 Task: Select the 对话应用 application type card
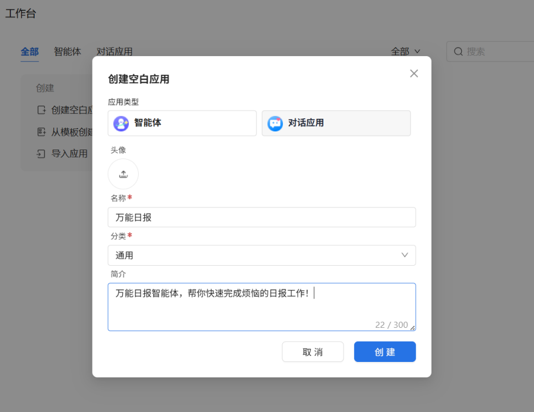click(336, 123)
